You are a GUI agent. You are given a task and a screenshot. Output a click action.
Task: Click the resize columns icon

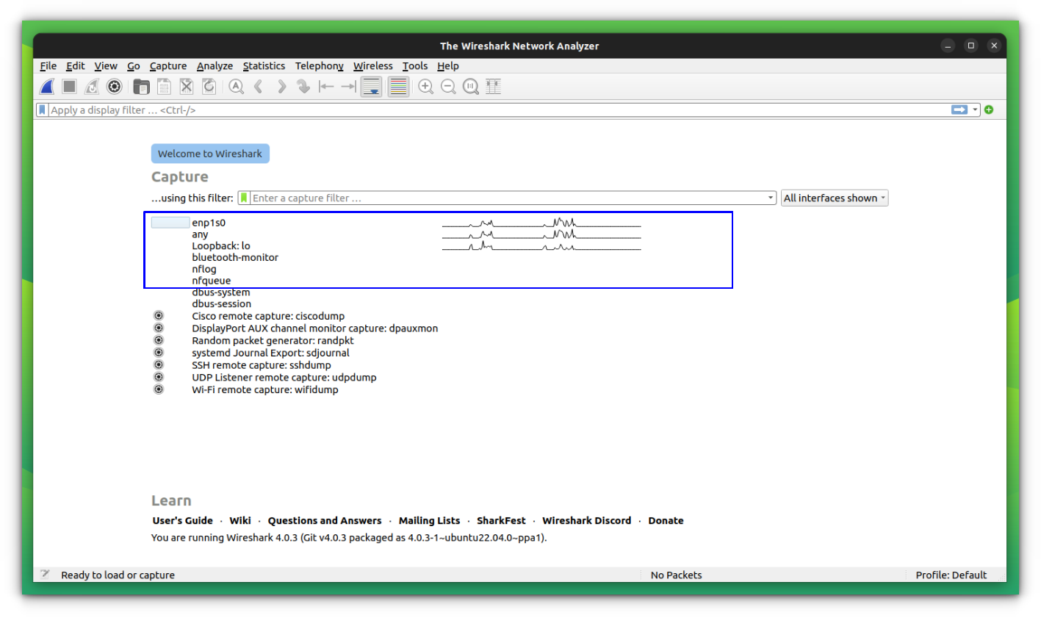(493, 87)
